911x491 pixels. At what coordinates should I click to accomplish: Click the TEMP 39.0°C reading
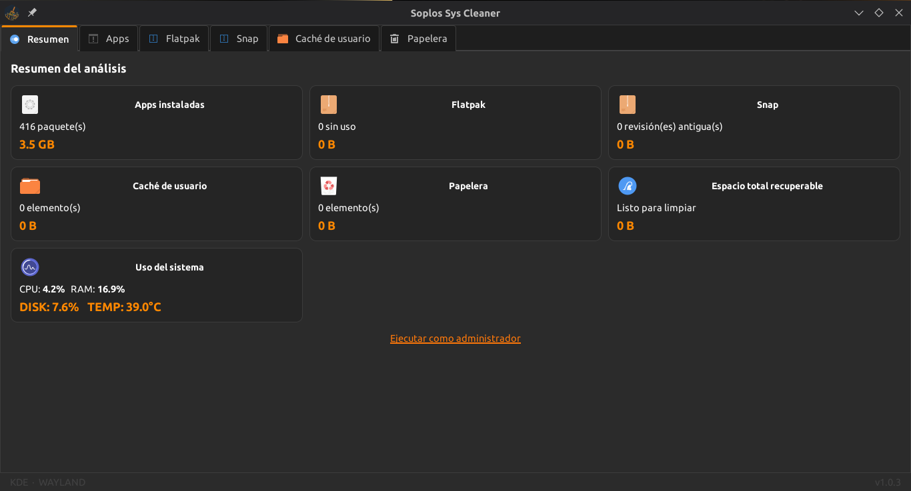[125, 307]
